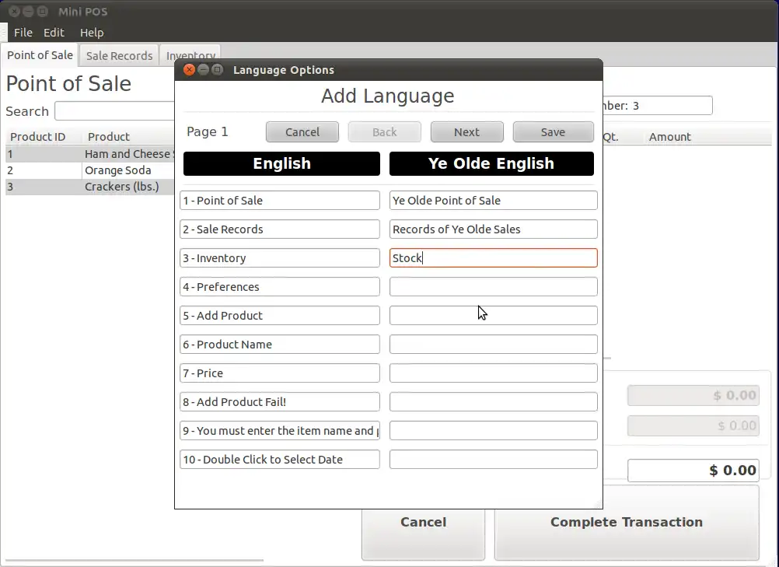Click the Product column header
Screen dimensions: 779x567
[x=108, y=137]
